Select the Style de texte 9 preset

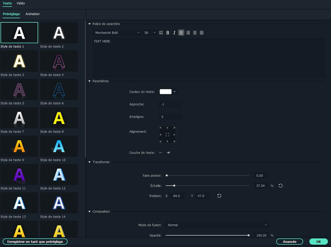pyautogui.click(x=19, y=146)
